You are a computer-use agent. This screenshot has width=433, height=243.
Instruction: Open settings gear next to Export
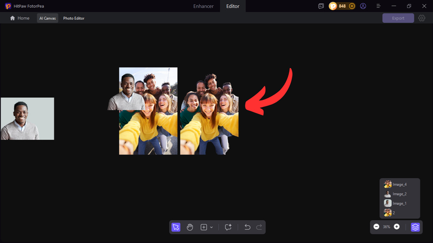(x=422, y=18)
